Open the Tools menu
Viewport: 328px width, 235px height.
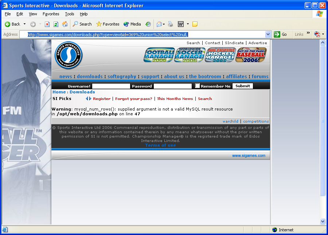70,14
